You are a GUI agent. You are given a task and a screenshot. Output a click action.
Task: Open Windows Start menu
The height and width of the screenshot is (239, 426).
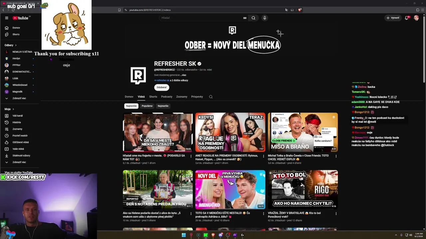(184, 235)
